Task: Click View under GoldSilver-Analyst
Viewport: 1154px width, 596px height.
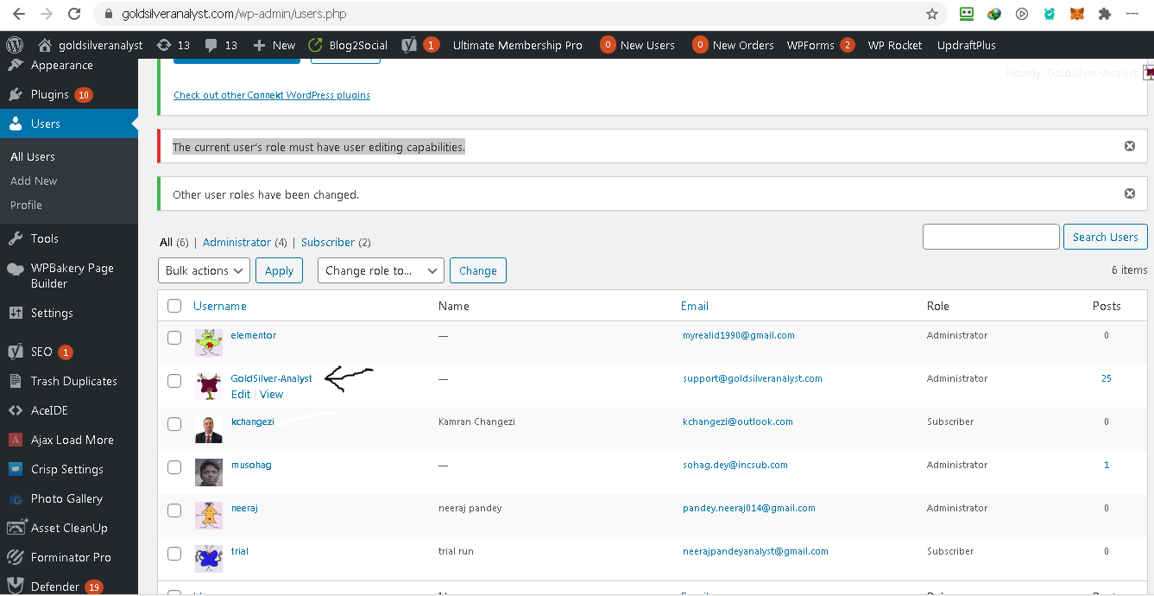Action: (x=272, y=394)
